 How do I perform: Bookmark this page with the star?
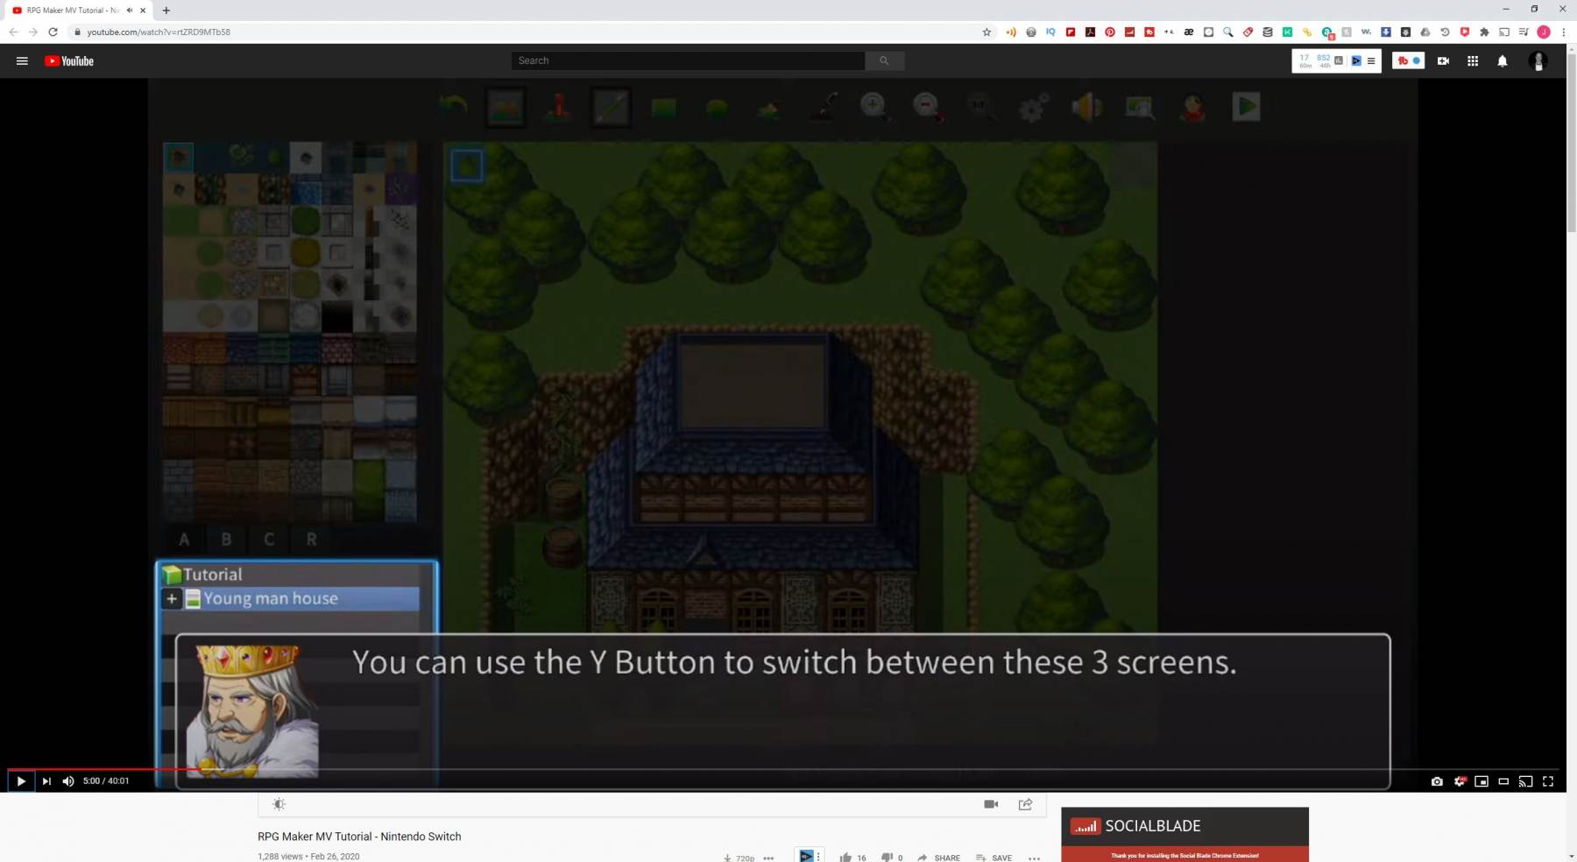click(x=987, y=32)
